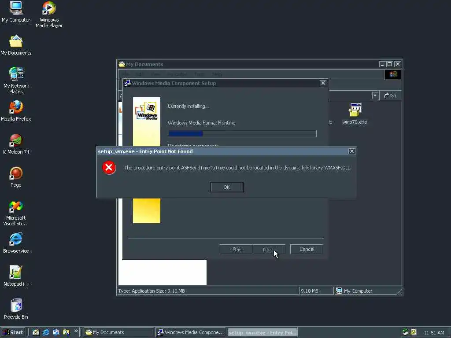This screenshot has height=338, width=451.
Task: Switch to setup_wm.exe Entry Point taskbar button
Action: pos(262,333)
